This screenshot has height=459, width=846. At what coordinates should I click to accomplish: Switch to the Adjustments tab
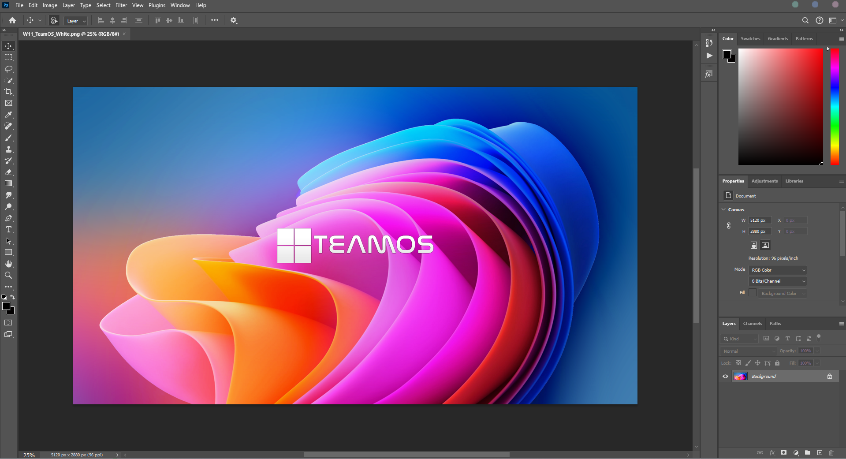click(x=764, y=181)
